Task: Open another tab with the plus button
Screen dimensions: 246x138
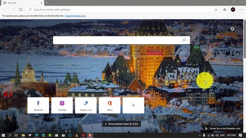Action: pos(47,3)
